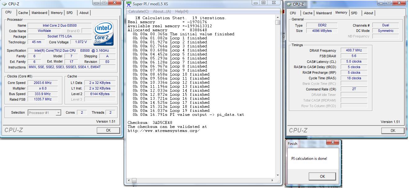The image size is (409, 188).
Task: Click the 'PI calculation is done!' message
Action: click(309, 159)
